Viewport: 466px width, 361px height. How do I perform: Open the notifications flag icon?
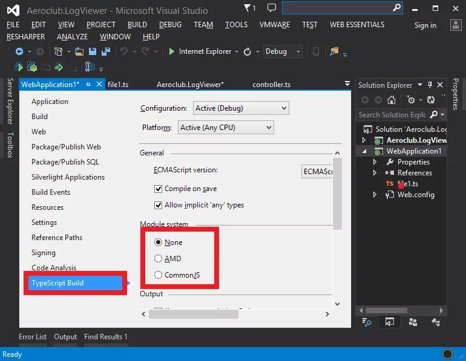pyautogui.click(x=248, y=8)
